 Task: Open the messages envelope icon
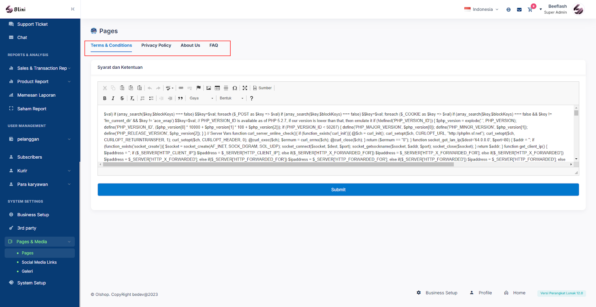coord(519,10)
